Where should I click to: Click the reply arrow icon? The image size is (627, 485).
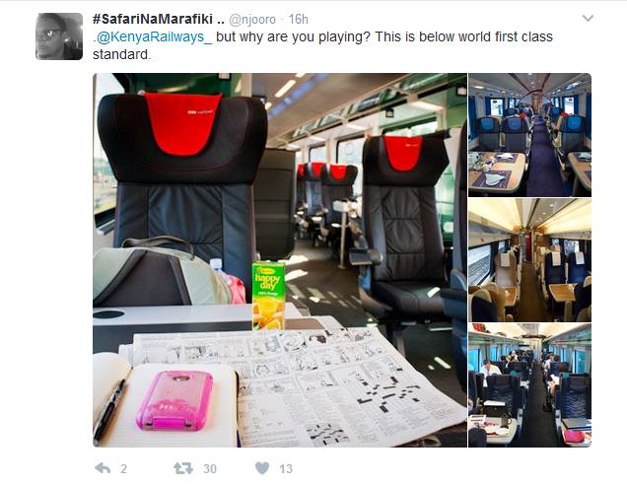103,468
